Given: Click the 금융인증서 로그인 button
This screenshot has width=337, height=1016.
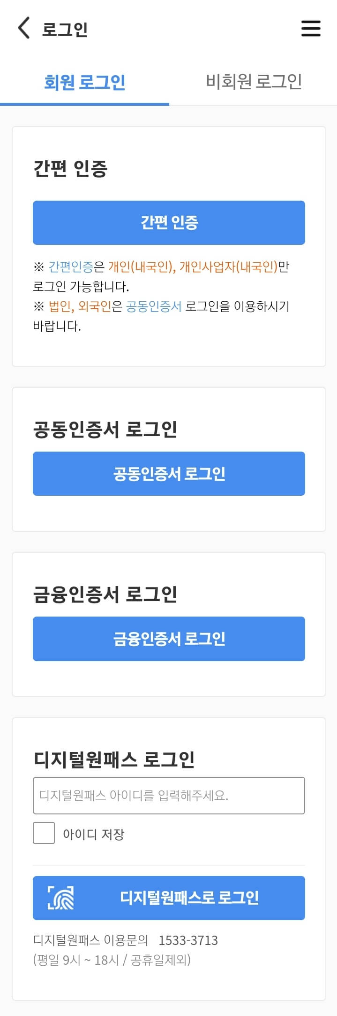Looking at the screenshot, I should click(x=168, y=639).
